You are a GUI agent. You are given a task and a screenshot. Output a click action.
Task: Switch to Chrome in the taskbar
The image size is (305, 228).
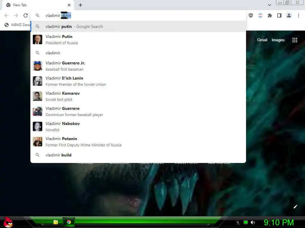point(69,222)
